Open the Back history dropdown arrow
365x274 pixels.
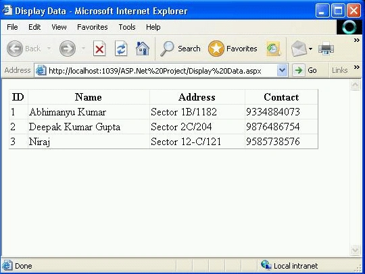pos(49,49)
